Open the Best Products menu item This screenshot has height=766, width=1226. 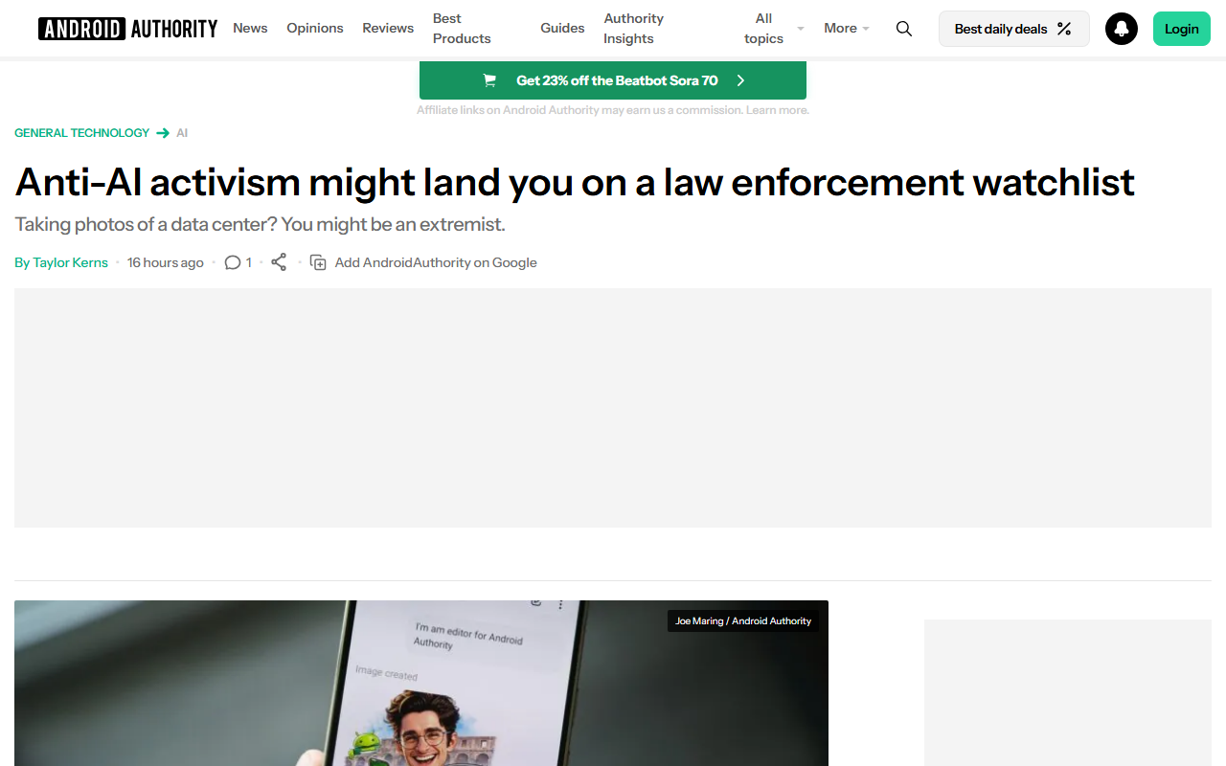[462, 29]
